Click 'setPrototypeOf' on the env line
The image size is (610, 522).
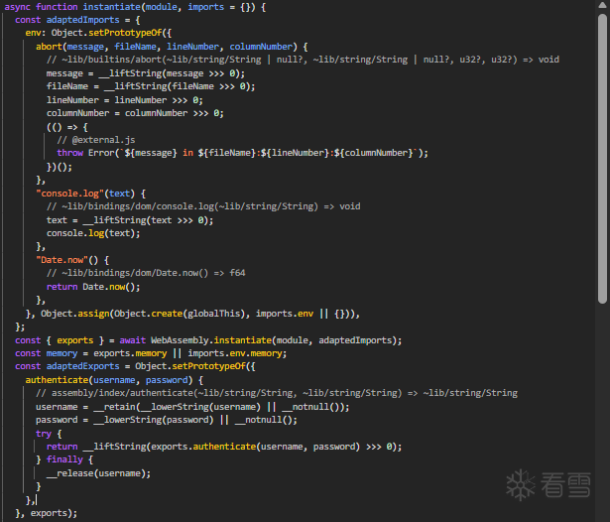125,33
